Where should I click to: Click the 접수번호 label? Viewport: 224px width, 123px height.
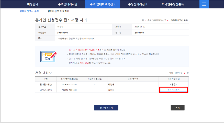pos(42,27)
